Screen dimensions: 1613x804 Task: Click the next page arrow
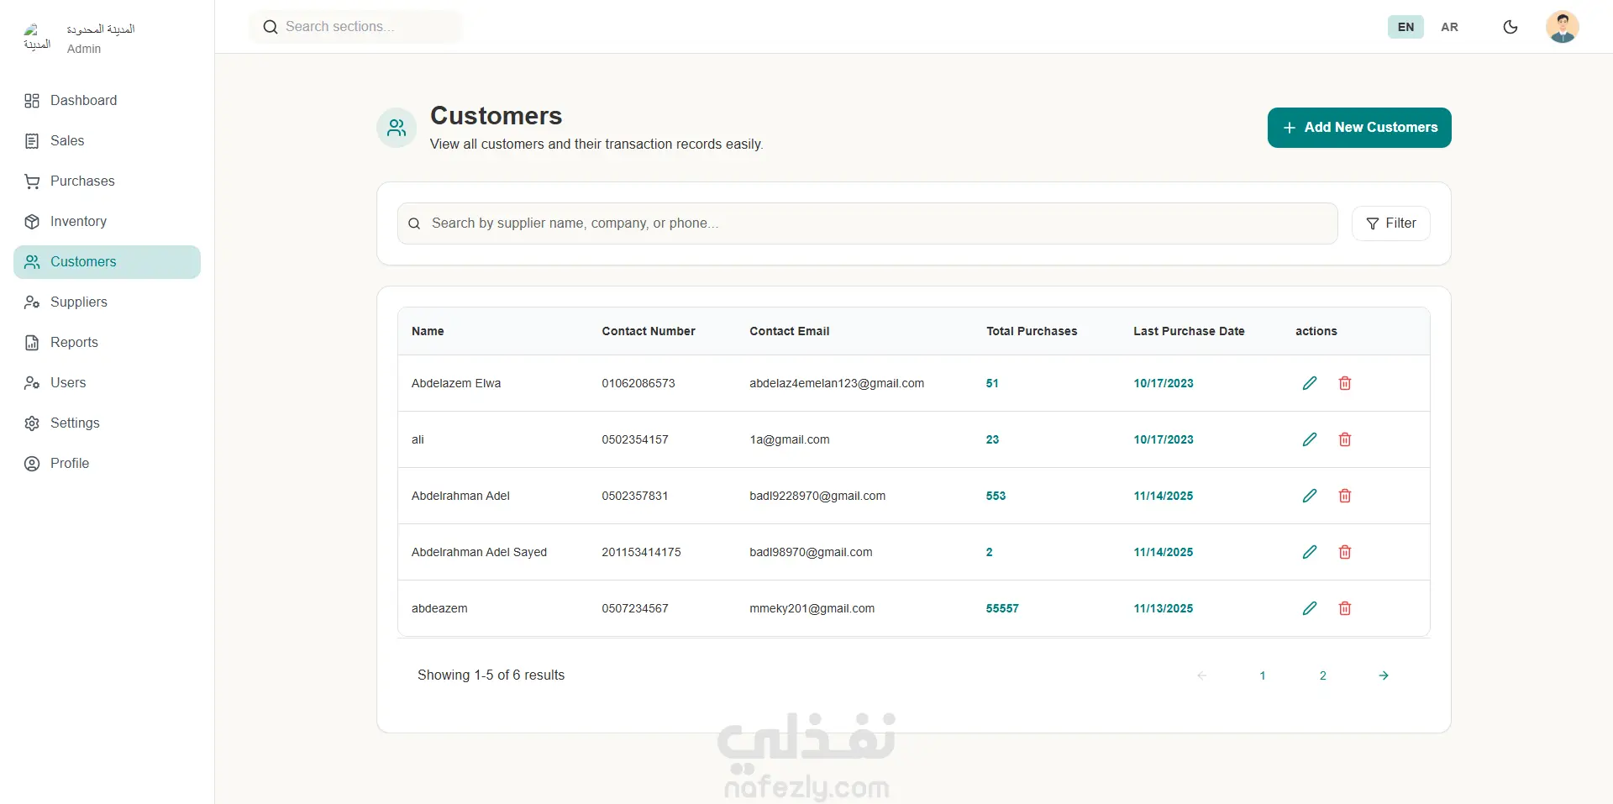(1383, 675)
